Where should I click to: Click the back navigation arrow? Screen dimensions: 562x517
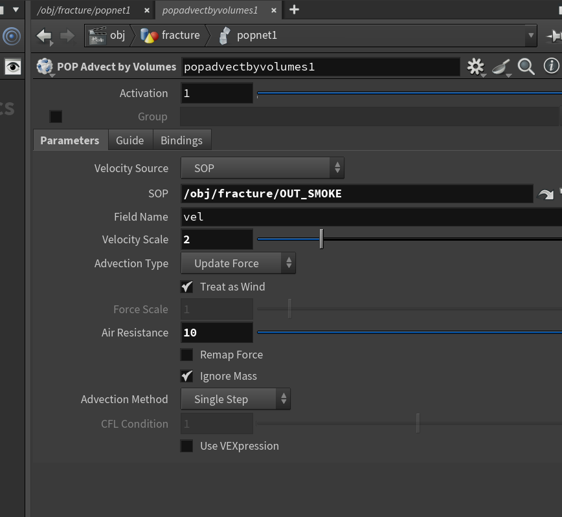pos(45,36)
